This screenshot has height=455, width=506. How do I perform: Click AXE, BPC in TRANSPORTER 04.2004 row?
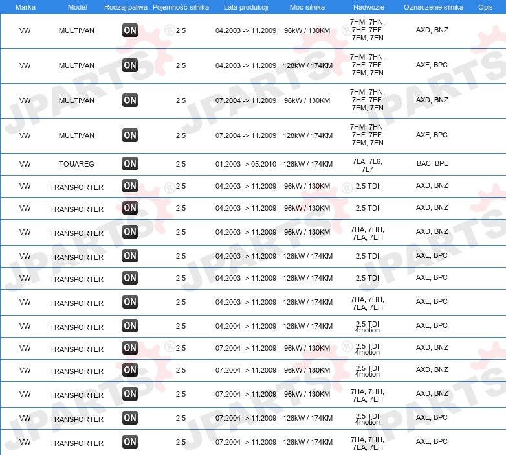pyautogui.click(x=432, y=325)
